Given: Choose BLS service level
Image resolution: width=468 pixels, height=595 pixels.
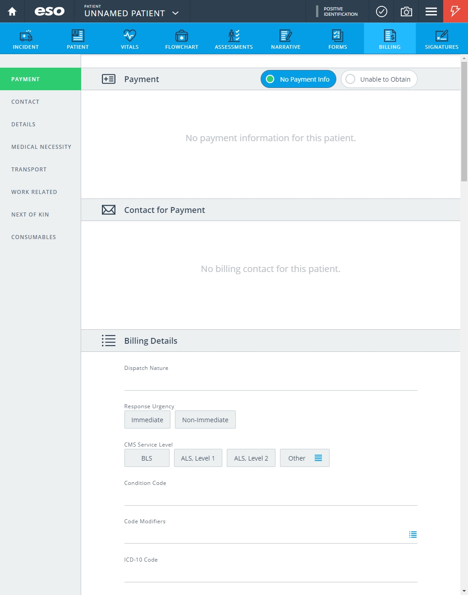Looking at the screenshot, I should (x=147, y=458).
